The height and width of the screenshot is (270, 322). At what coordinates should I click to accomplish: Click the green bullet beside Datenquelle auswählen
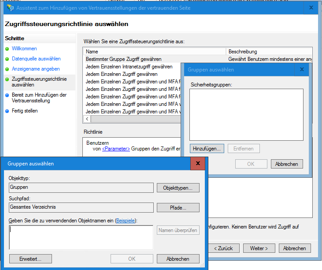tap(7, 59)
